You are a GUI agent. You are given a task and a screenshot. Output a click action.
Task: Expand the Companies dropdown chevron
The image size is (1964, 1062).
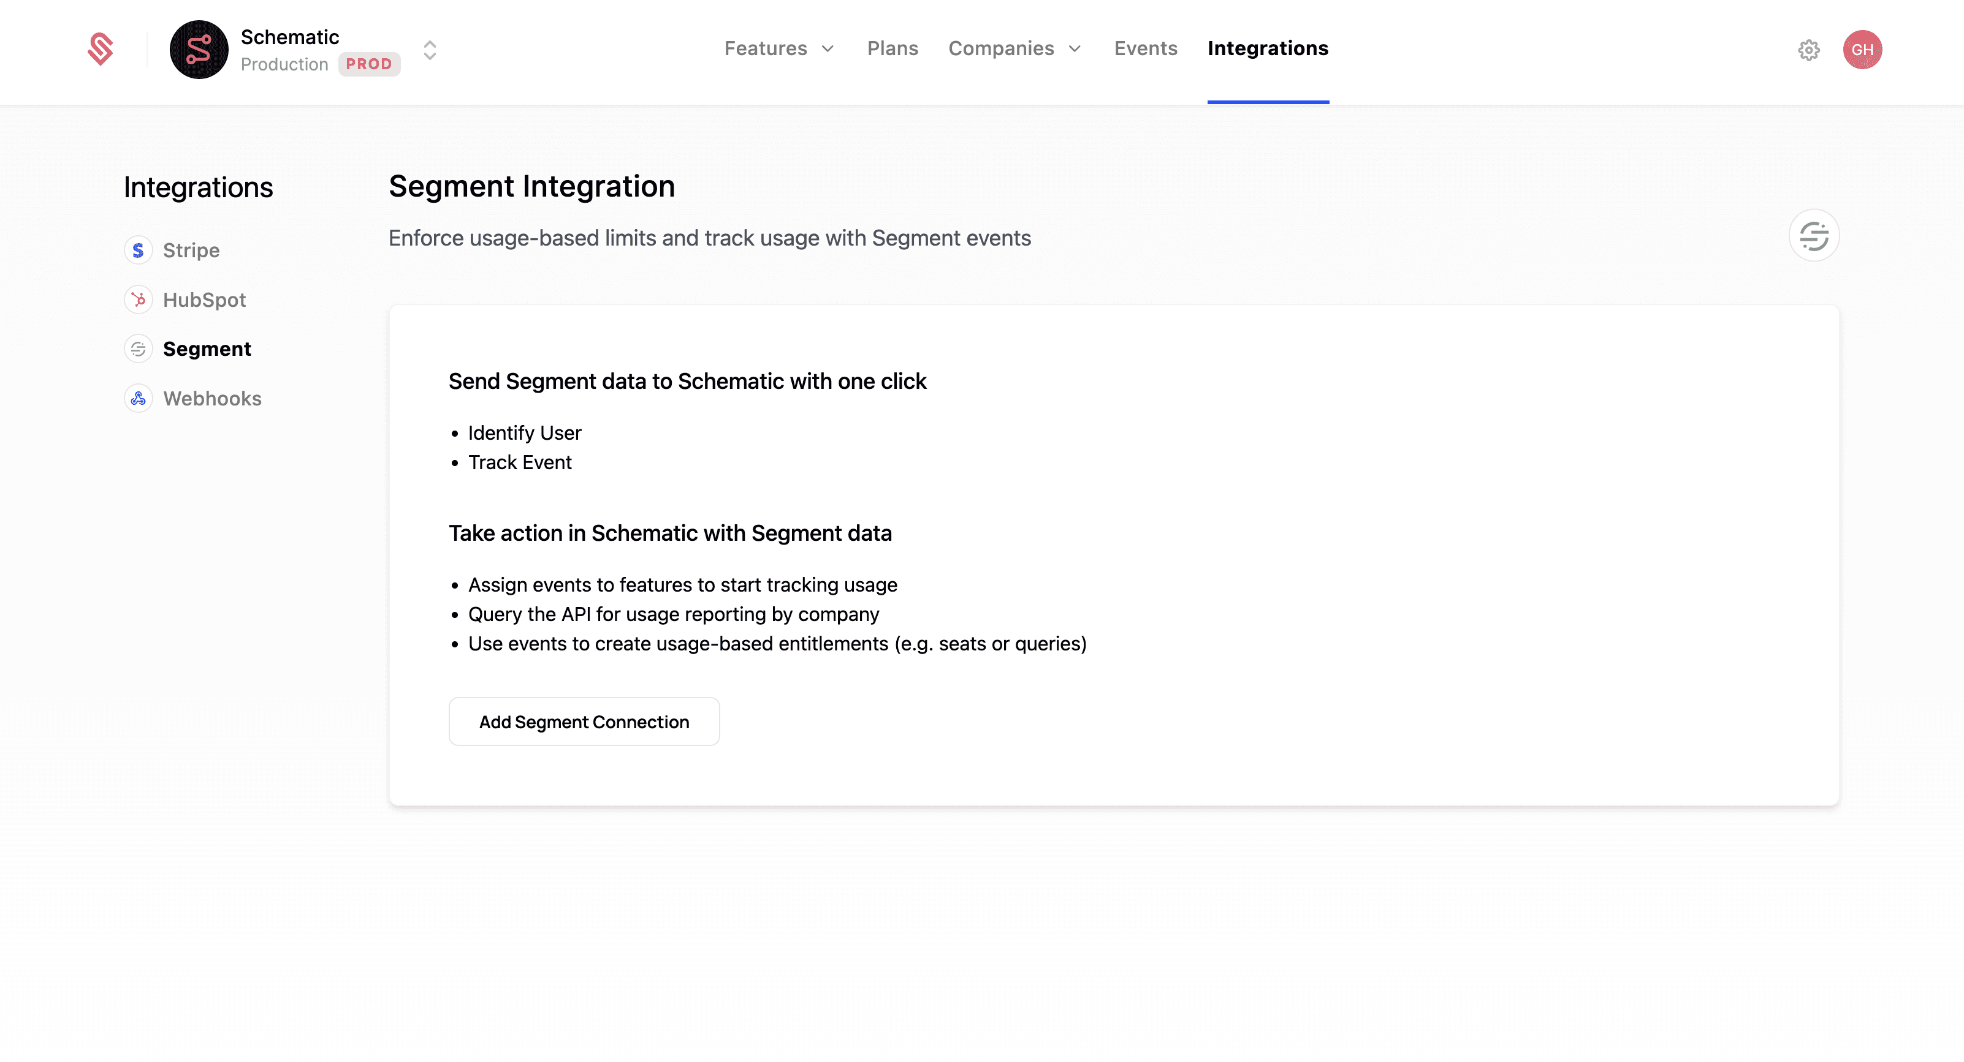coord(1074,49)
